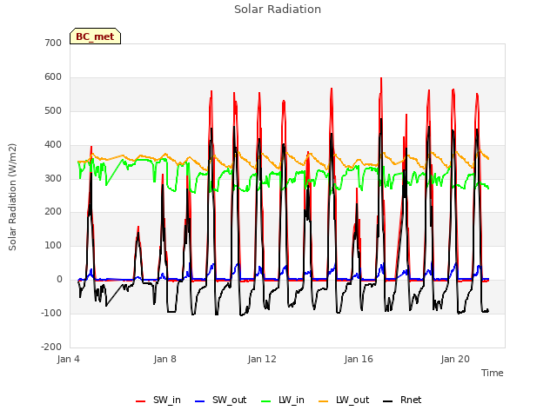Screen dimensions: 557x417
Task: Click the green LW_in legend swatch
Action: tap(266, 401)
